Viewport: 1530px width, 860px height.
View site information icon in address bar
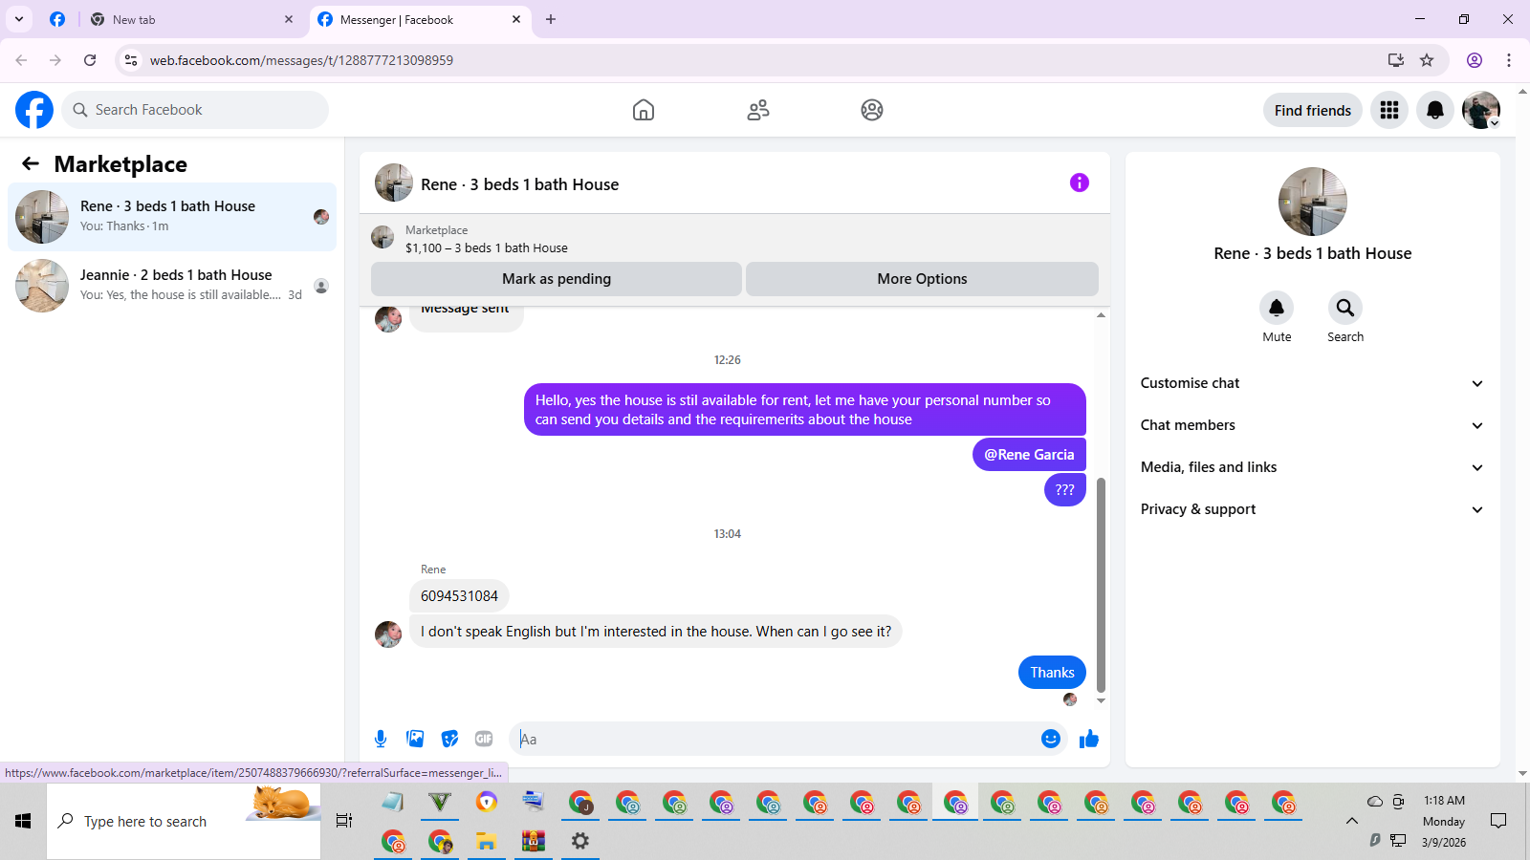click(x=131, y=60)
